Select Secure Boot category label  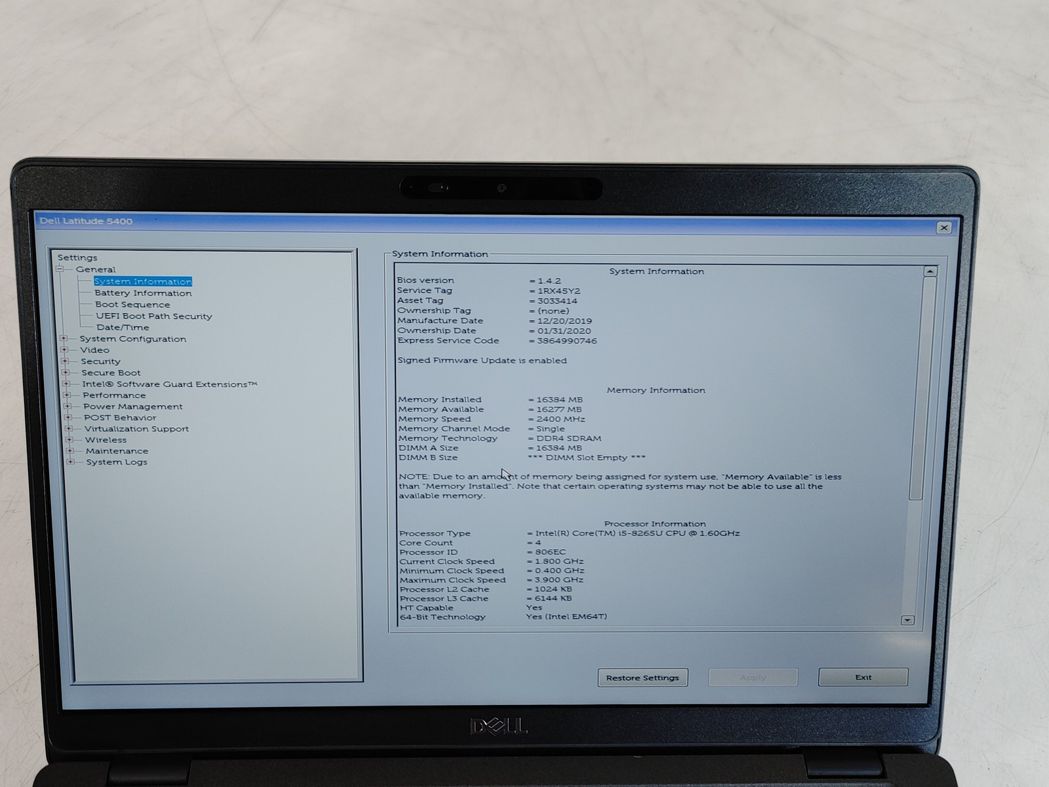point(111,373)
